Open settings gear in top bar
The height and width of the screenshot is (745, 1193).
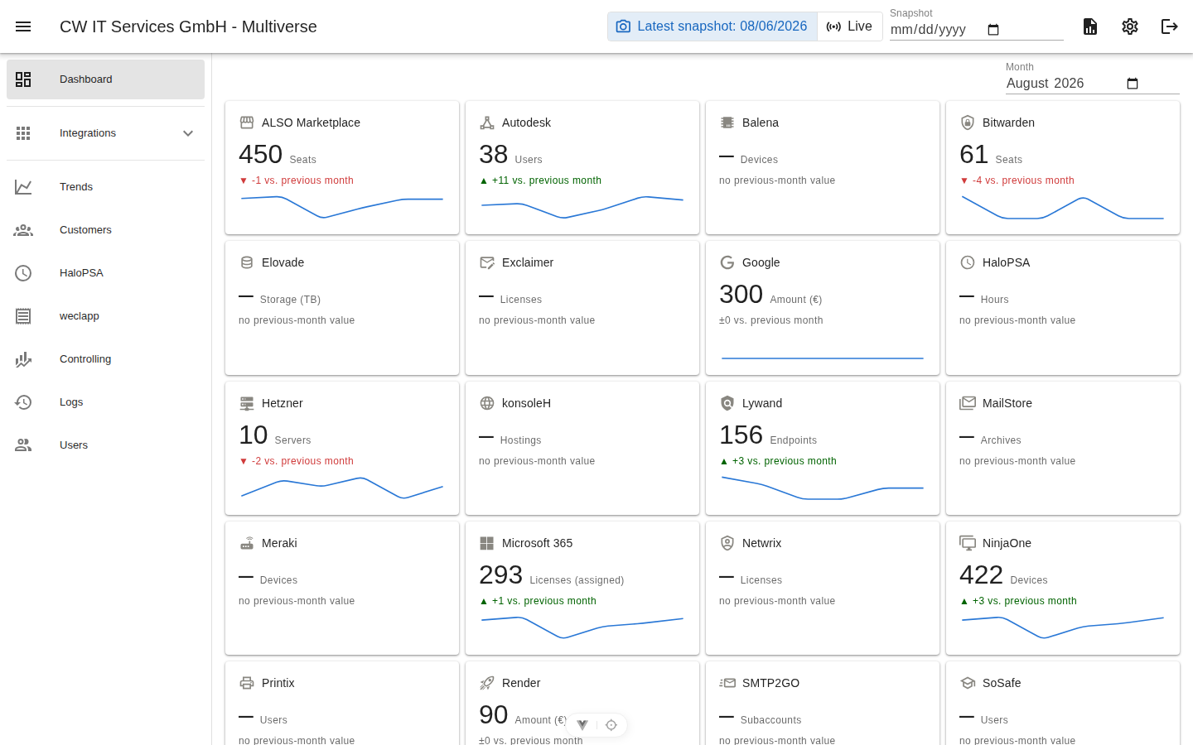pyautogui.click(x=1130, y=26)
